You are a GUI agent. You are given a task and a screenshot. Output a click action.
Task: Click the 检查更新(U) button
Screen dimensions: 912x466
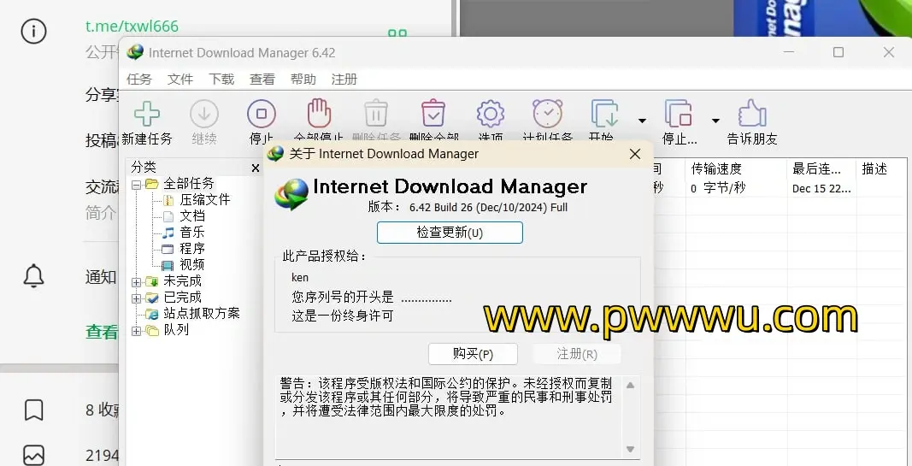click(x=450, y=233)
